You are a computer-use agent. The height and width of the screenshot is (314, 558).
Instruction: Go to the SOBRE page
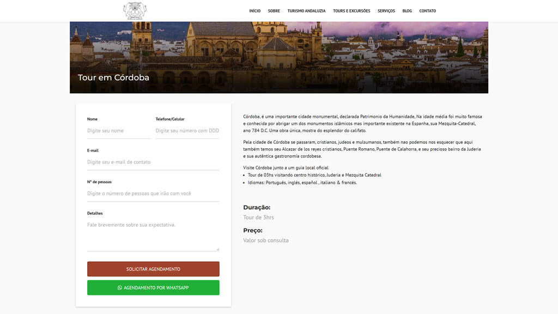(274, 11)
